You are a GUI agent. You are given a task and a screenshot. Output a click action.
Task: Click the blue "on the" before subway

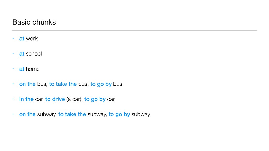pyautogui.click(x=27, y=115)
